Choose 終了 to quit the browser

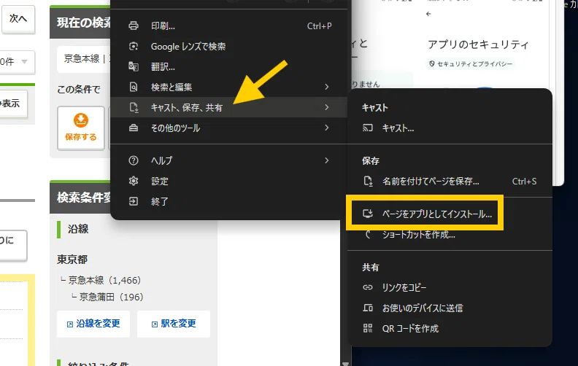pos(229,201)
